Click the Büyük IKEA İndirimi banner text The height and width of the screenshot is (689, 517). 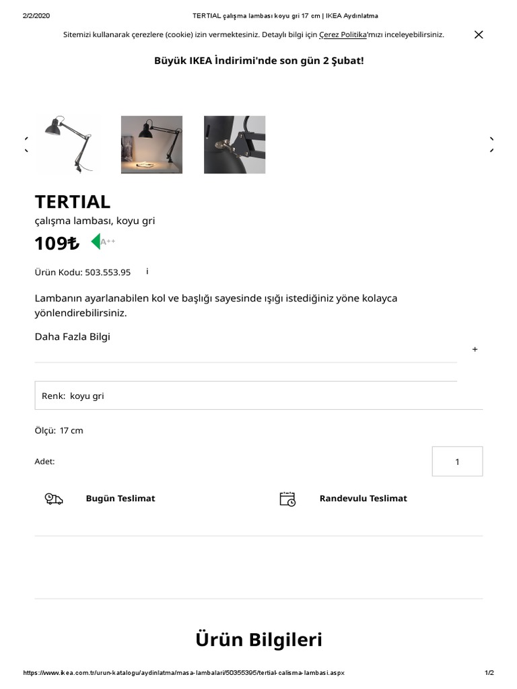[x=258, y=61]
